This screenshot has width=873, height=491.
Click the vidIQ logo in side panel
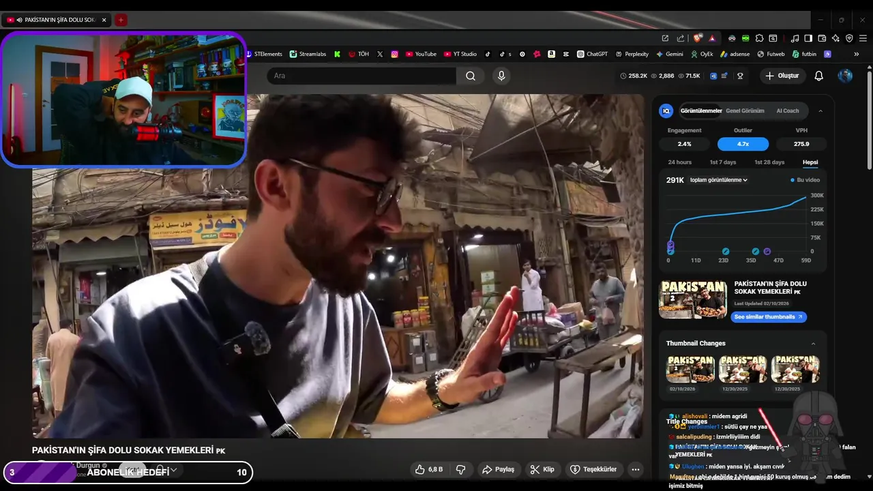coord(666,110)
